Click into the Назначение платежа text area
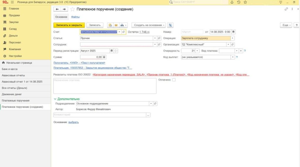Viewport: 300px width, 167px height. (x=105, y=86)
